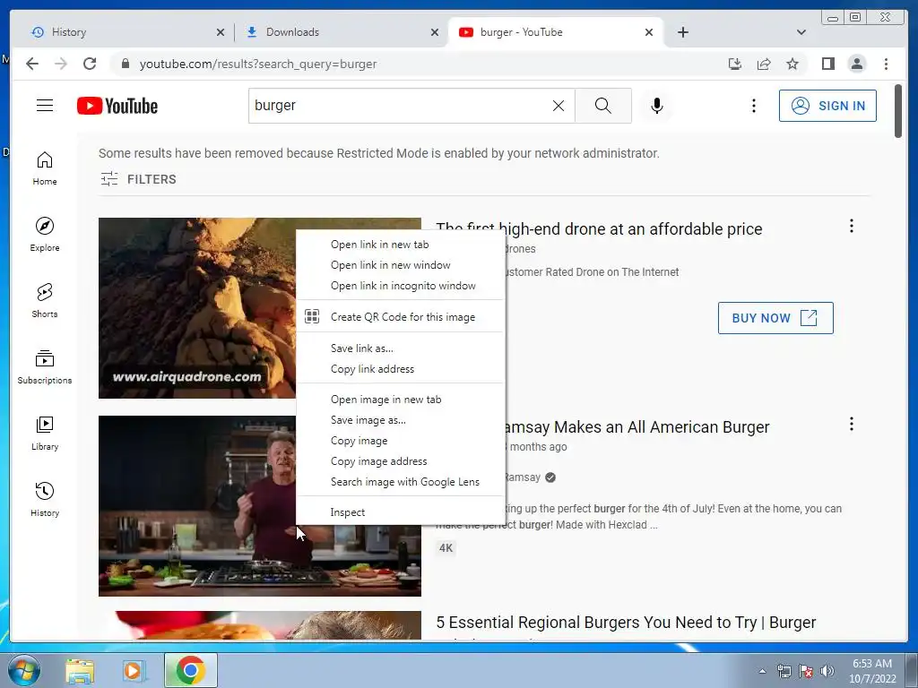Image resolution: width=918 pixels, height=688 pixels.
Task: Click the page vertical scrollbar thumb
Action: point(897,111)
